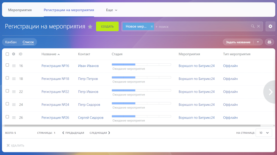Click the УДАЛИТЬ button
Screen dimensions: 277x155
click(x=15, y=145)
